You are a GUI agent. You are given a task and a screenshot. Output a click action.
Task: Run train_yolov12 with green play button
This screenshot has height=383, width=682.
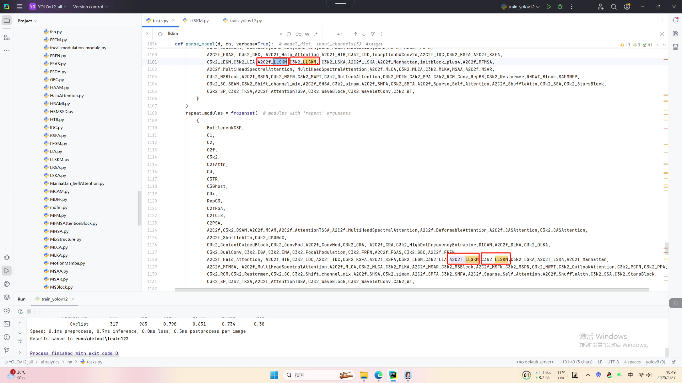pos(549,7)
